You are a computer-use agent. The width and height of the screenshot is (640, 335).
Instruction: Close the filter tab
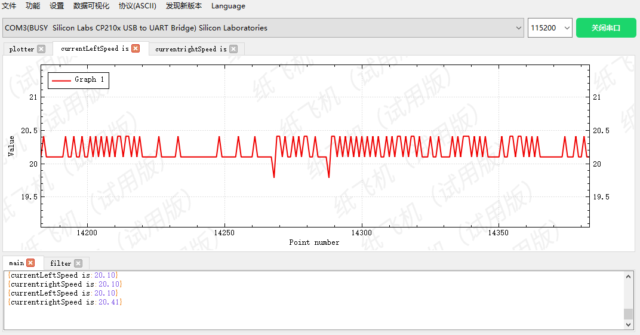pyautogui.click(x=78, y=263)
